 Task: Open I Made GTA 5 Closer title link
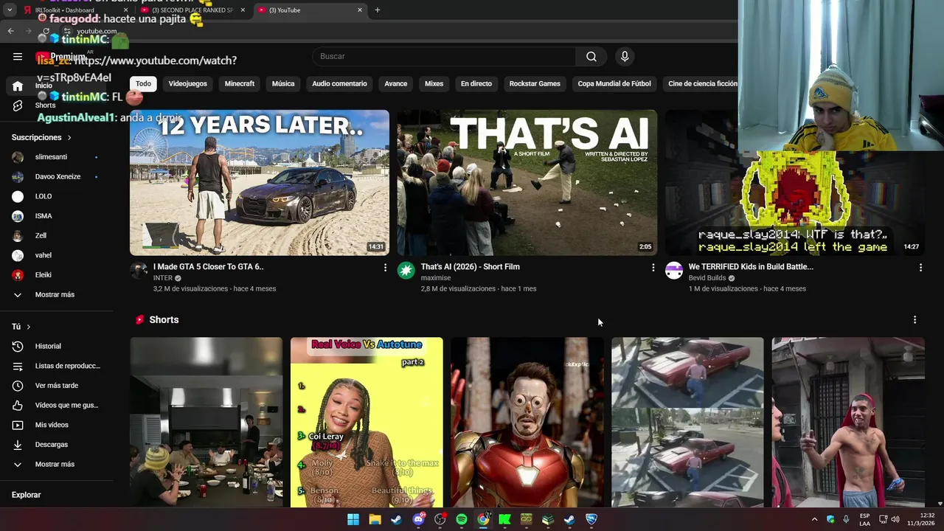[x=208, y=267]
